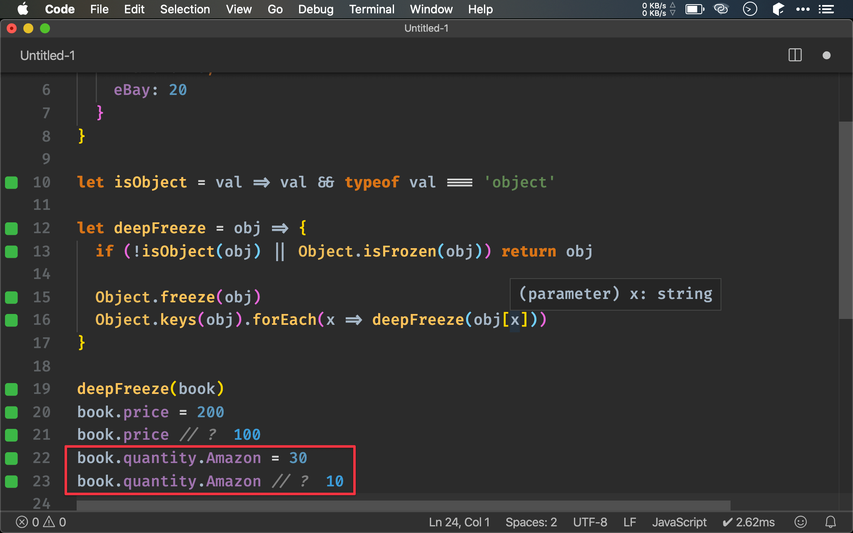The width and height of the screenshot is (853, 533).
Task: Click the Quokka 2.62ms timing status
Action: tap(748, 522)
